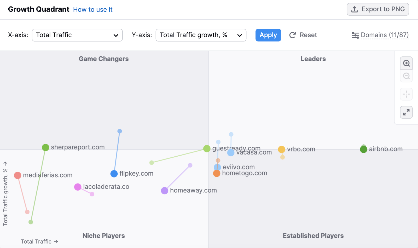This screenshot has width=418, height=248.
Task: Select the homeaway.com data point
Action: (x=165, y=191)
